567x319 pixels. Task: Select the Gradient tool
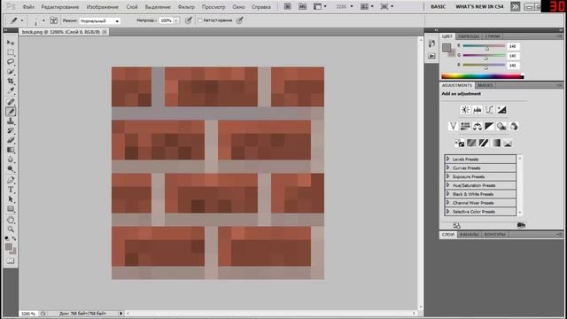pyautogui.click(x=11, y=150)
